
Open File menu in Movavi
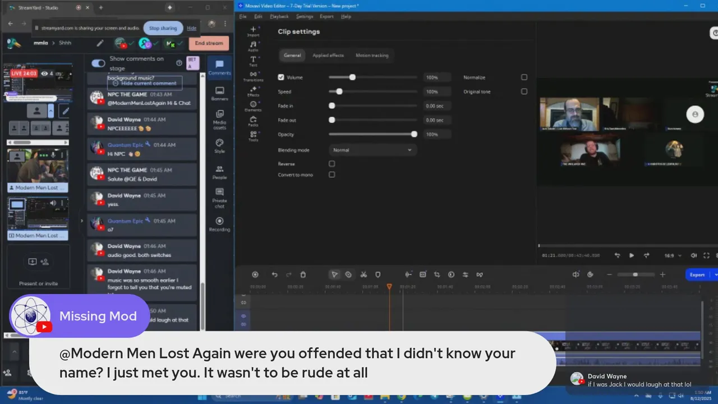243,16
